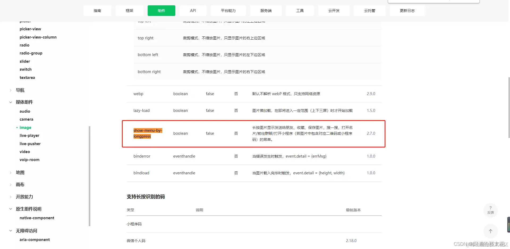The image size is (510, 249).
Task: Expand the 导航 sidebar section
Action: coord(20,90)
